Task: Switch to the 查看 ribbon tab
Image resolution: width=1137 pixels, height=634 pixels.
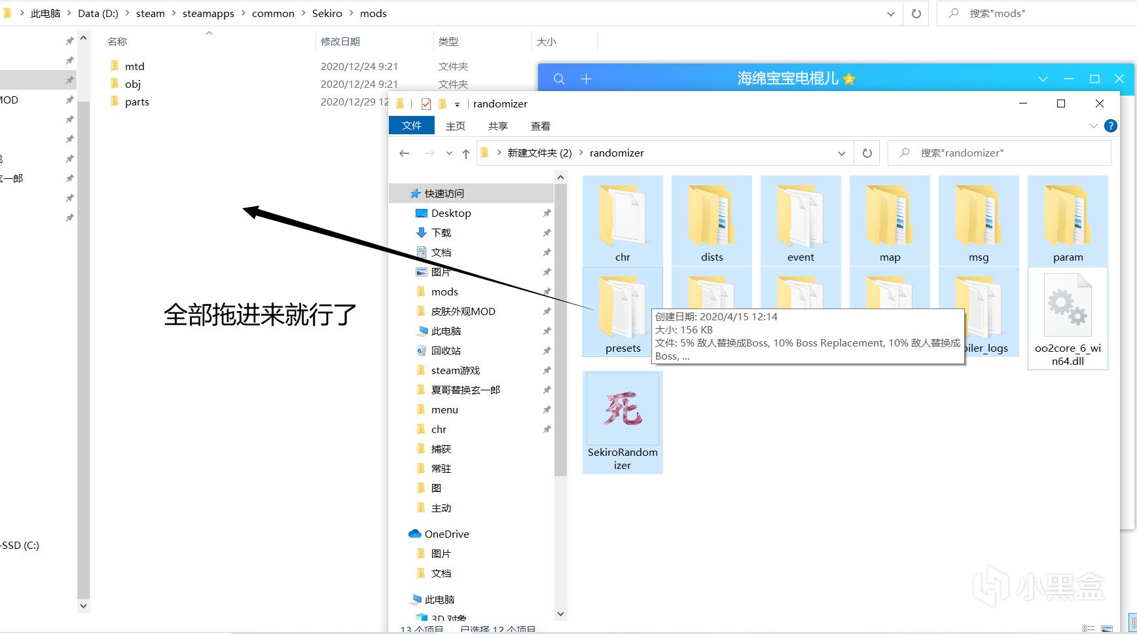Action: click(x=540, y=126)
